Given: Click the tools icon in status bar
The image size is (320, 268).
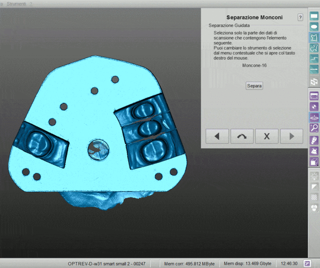Looking at the screenshot, I should pos(307,264).
